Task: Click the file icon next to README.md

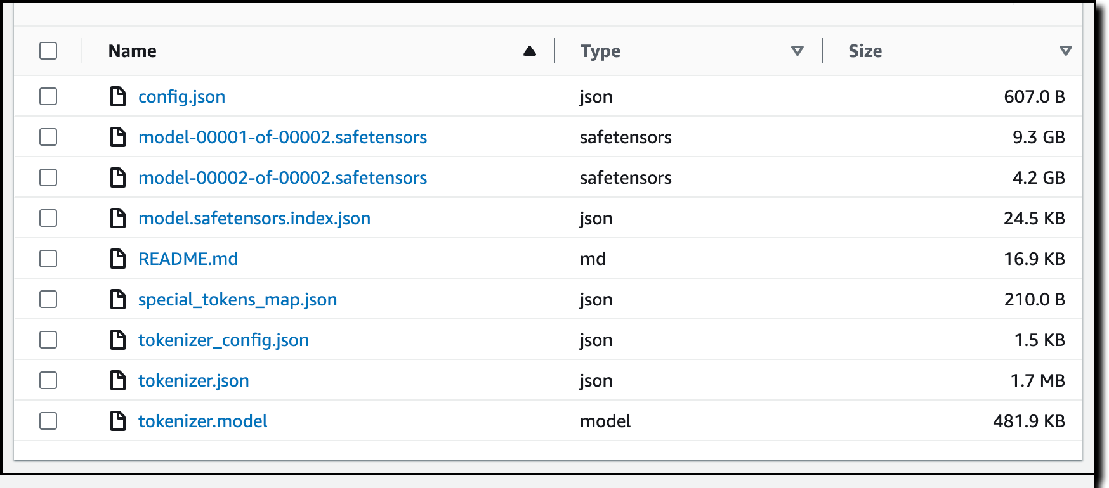Action: (118, 259)
